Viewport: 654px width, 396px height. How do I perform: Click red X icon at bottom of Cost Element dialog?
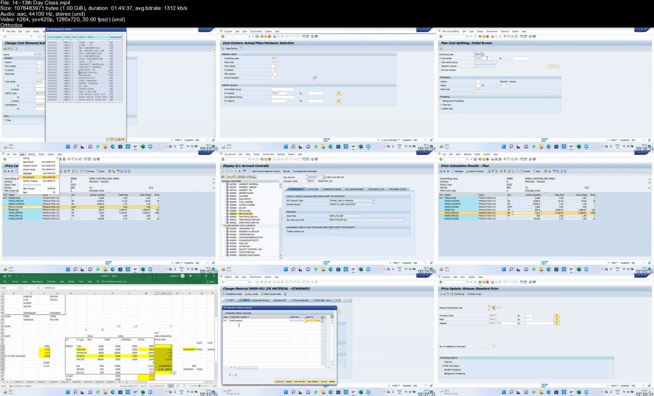pyautogui.click(x=123, y=139)
